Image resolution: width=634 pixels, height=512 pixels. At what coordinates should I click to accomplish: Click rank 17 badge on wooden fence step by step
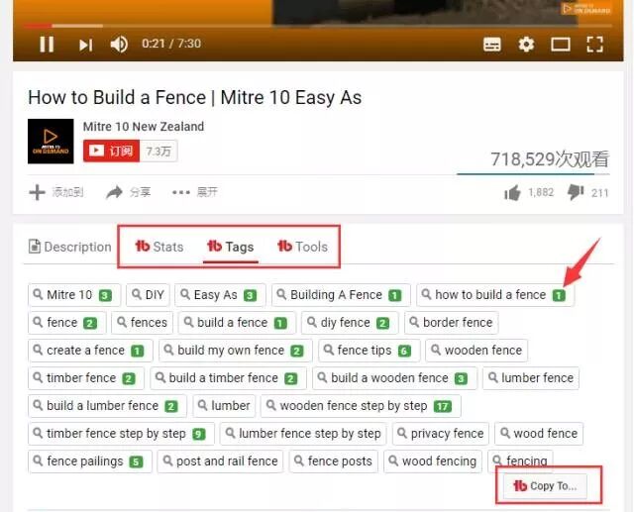tap(443, 406)
